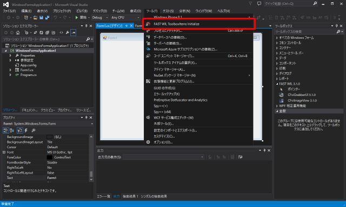Viewport: 346px width, 207px height.
Task: Click the notification filter flag icon
Action: pyautogui.click(x=250, y=4)
